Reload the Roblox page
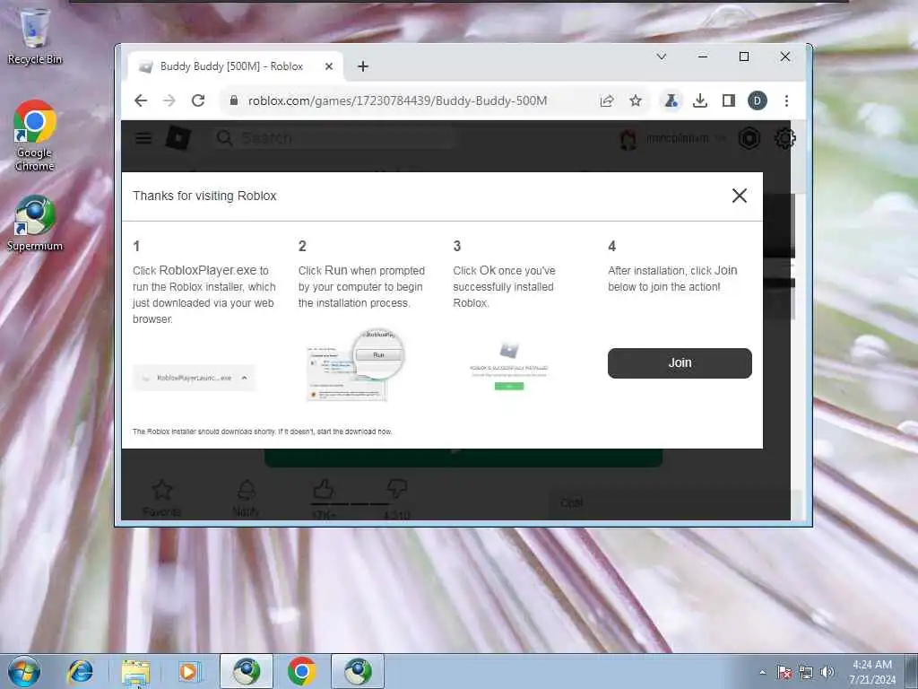The width and height of the screenshot is (918, 689). [198, 100]
